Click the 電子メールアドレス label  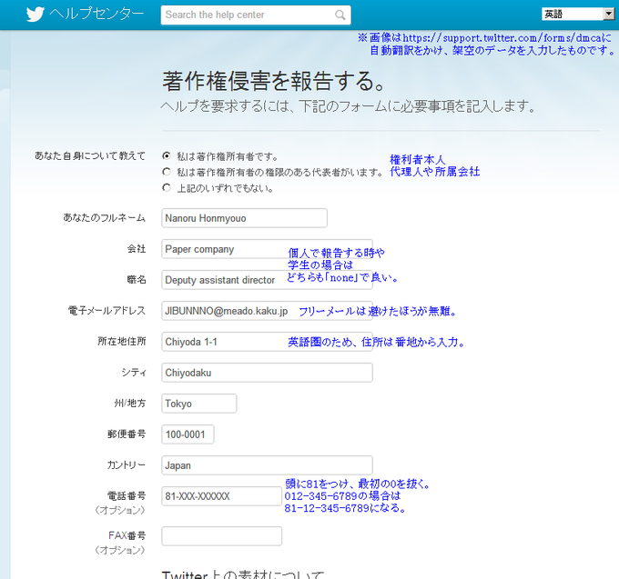[x=107, y=311]
